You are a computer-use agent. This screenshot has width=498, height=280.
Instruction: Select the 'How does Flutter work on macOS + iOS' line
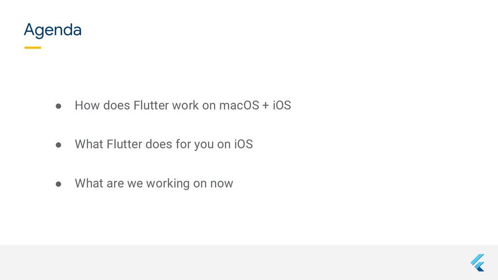[183, 105]
